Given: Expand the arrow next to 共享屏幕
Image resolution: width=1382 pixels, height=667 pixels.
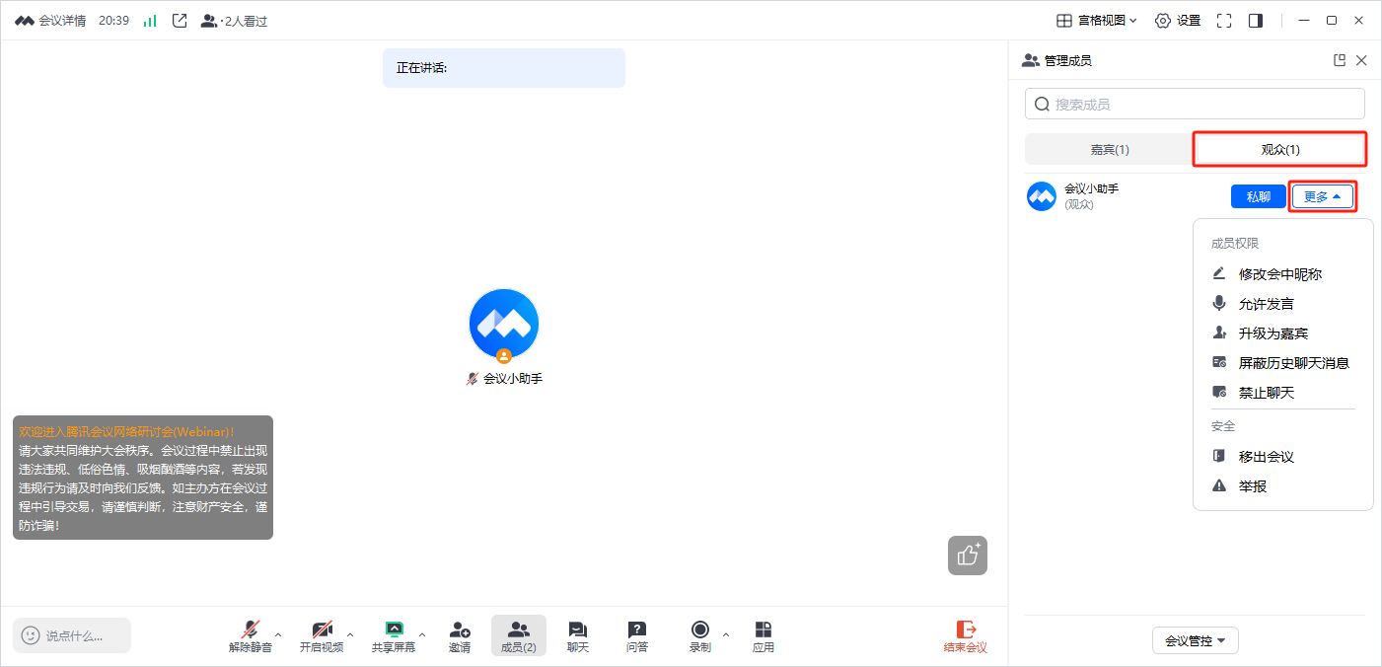Looking at the screenshot, I should click(x=422, y=634).
